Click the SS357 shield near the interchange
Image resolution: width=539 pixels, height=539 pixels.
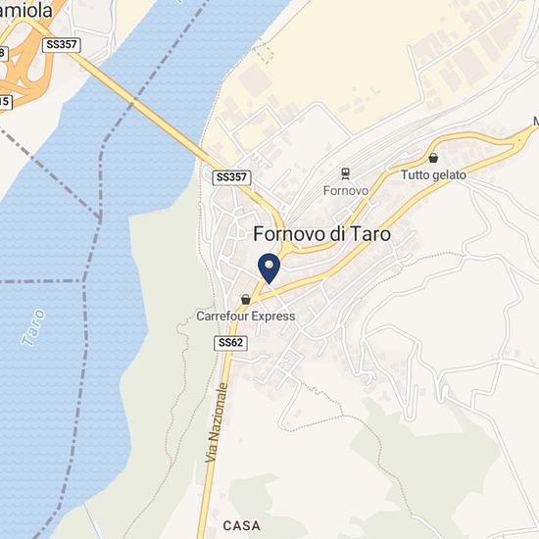click(62, 45)
